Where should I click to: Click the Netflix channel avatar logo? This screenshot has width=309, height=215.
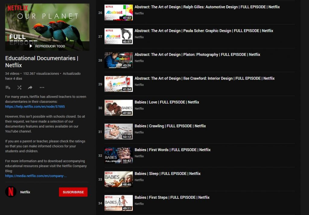point(11,192)
